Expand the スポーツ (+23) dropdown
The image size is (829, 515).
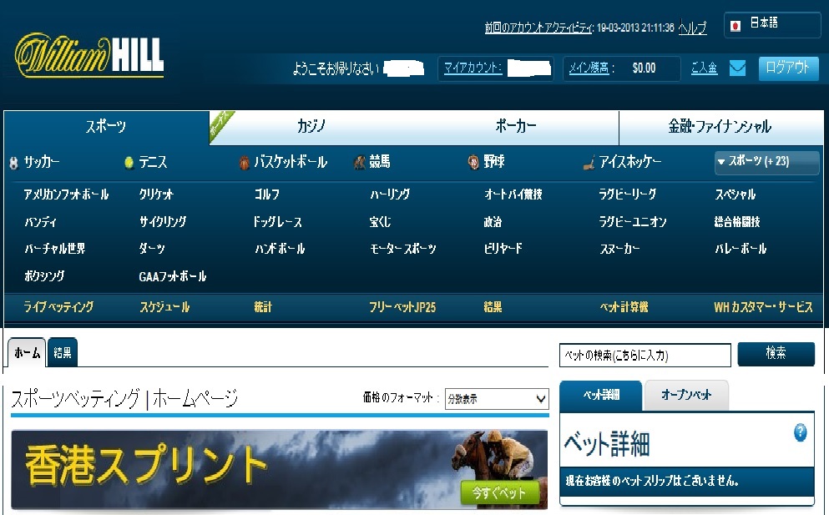[x=766, y=162]
